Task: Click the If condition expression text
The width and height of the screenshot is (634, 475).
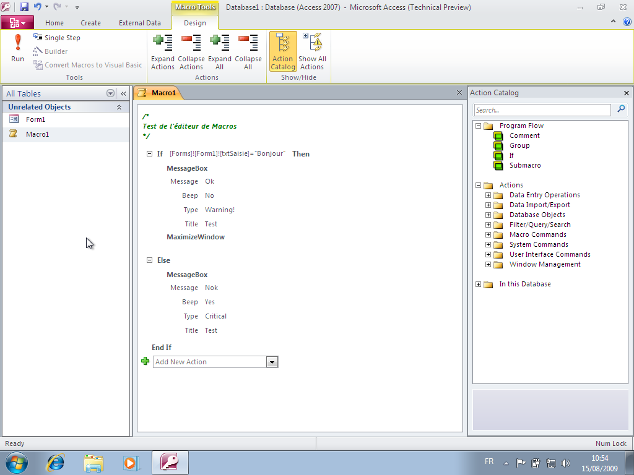Action: [227, 154]
